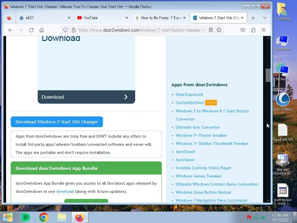Show hidden system tray icons
Image resolution: width=297 pixels, height=223 pixels.
coord(242,217)
